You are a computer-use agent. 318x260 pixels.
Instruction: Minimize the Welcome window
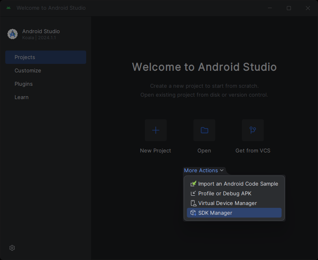[x=270, y=8]
